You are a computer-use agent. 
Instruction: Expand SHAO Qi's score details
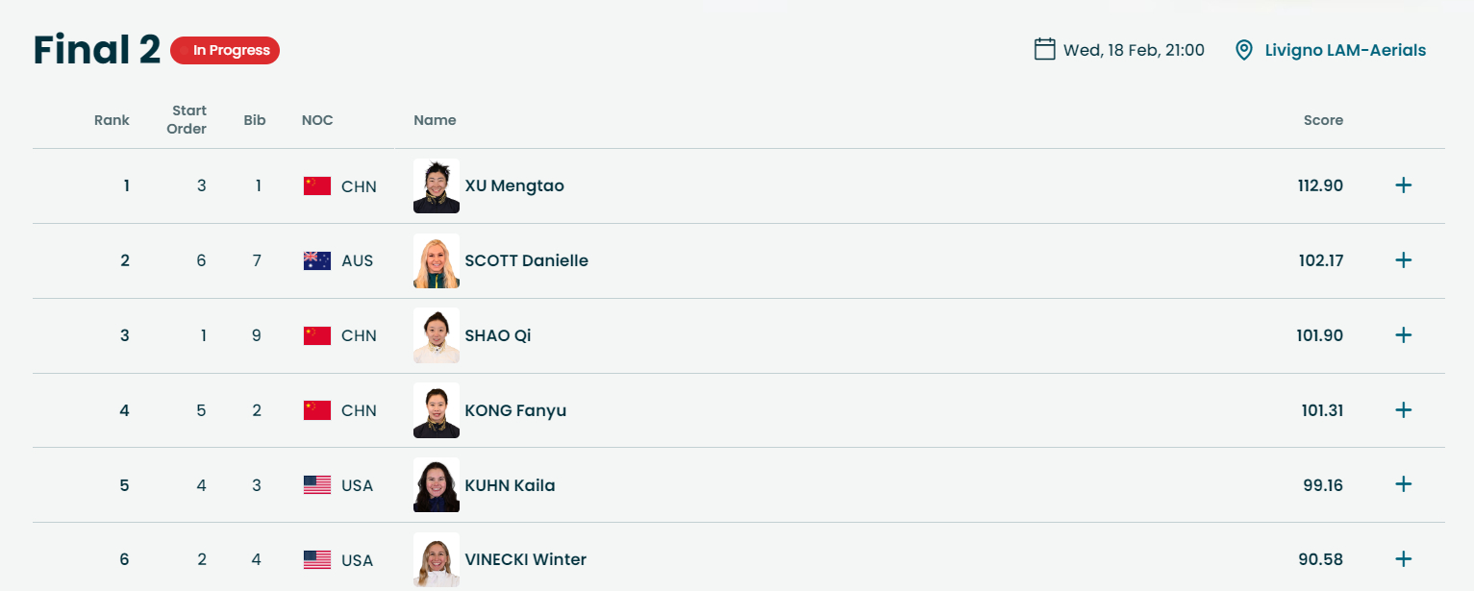[1403, 335]
